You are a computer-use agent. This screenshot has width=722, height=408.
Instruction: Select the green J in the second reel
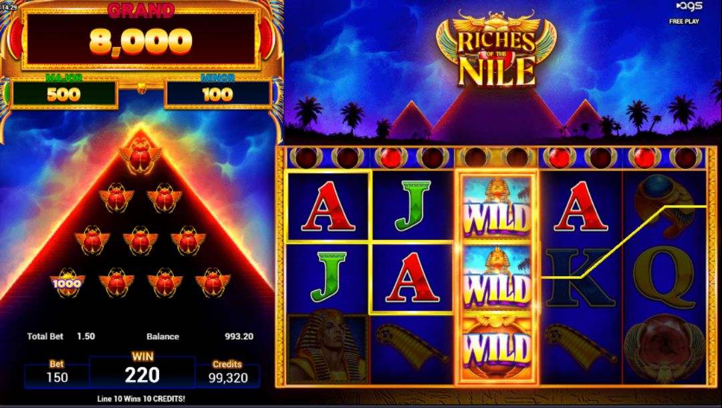coord(412,206)
